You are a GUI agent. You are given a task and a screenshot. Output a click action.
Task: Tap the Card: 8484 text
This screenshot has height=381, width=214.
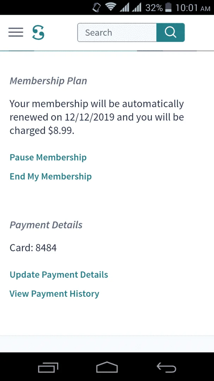point(33,248)
